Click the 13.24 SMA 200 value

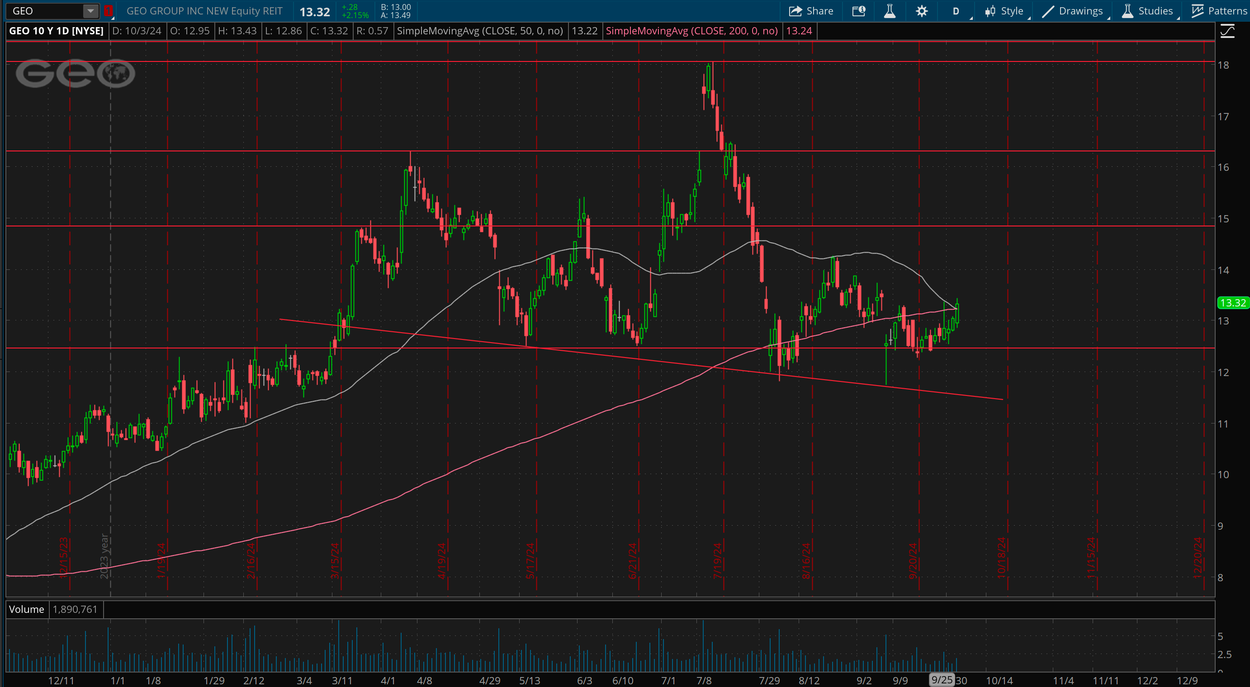(x=799, y=31)
